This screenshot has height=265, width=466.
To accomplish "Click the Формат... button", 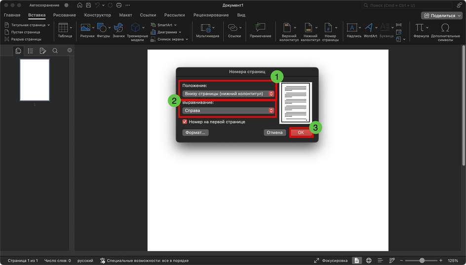I will (195, 132).
